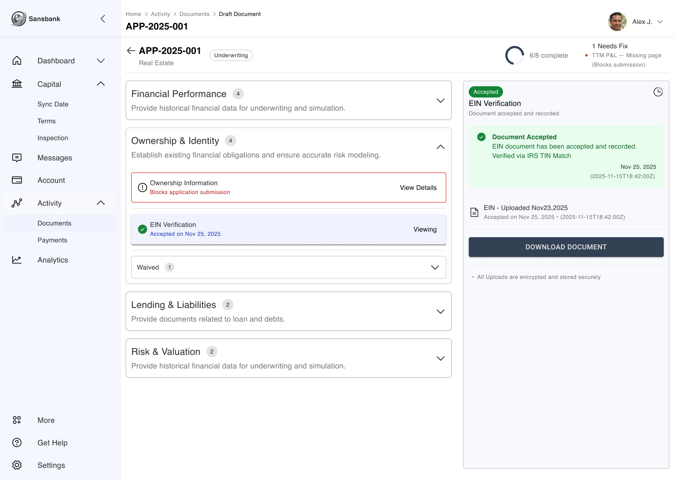This screenshot has width=675, height=480.
Task: Open Settings via the gear icon
Action: pos(17,465)
